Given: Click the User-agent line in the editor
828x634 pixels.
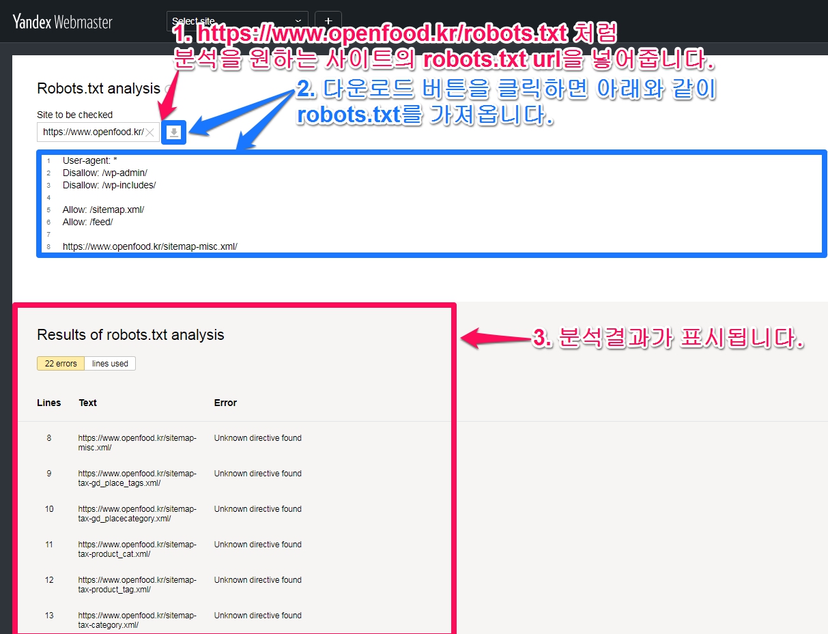Looking at the screenshot, I should click(90, 160).
